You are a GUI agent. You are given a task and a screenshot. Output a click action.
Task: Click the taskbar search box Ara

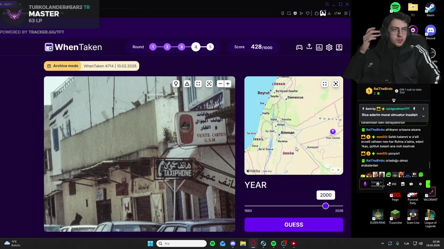(x=181, y=243)
